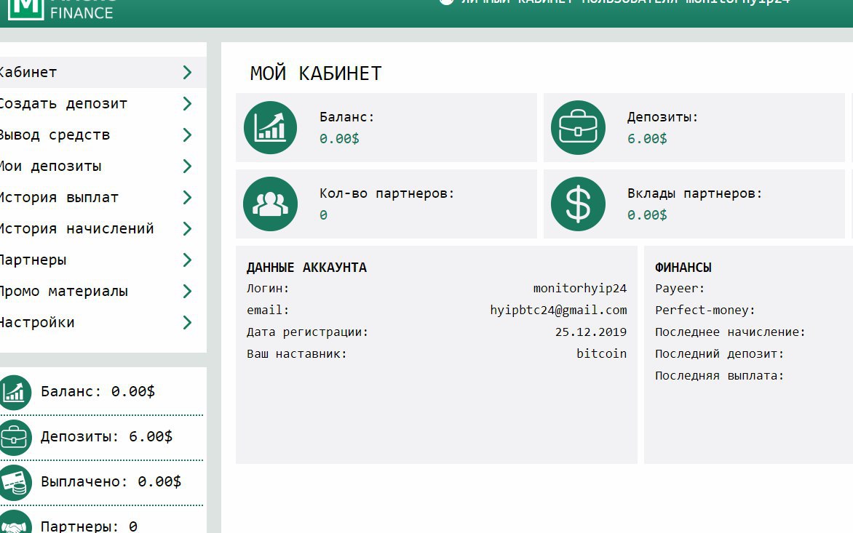Open Промо материалы menu item
The width and height of the screenshot is (853, 533).
[103, 291]
